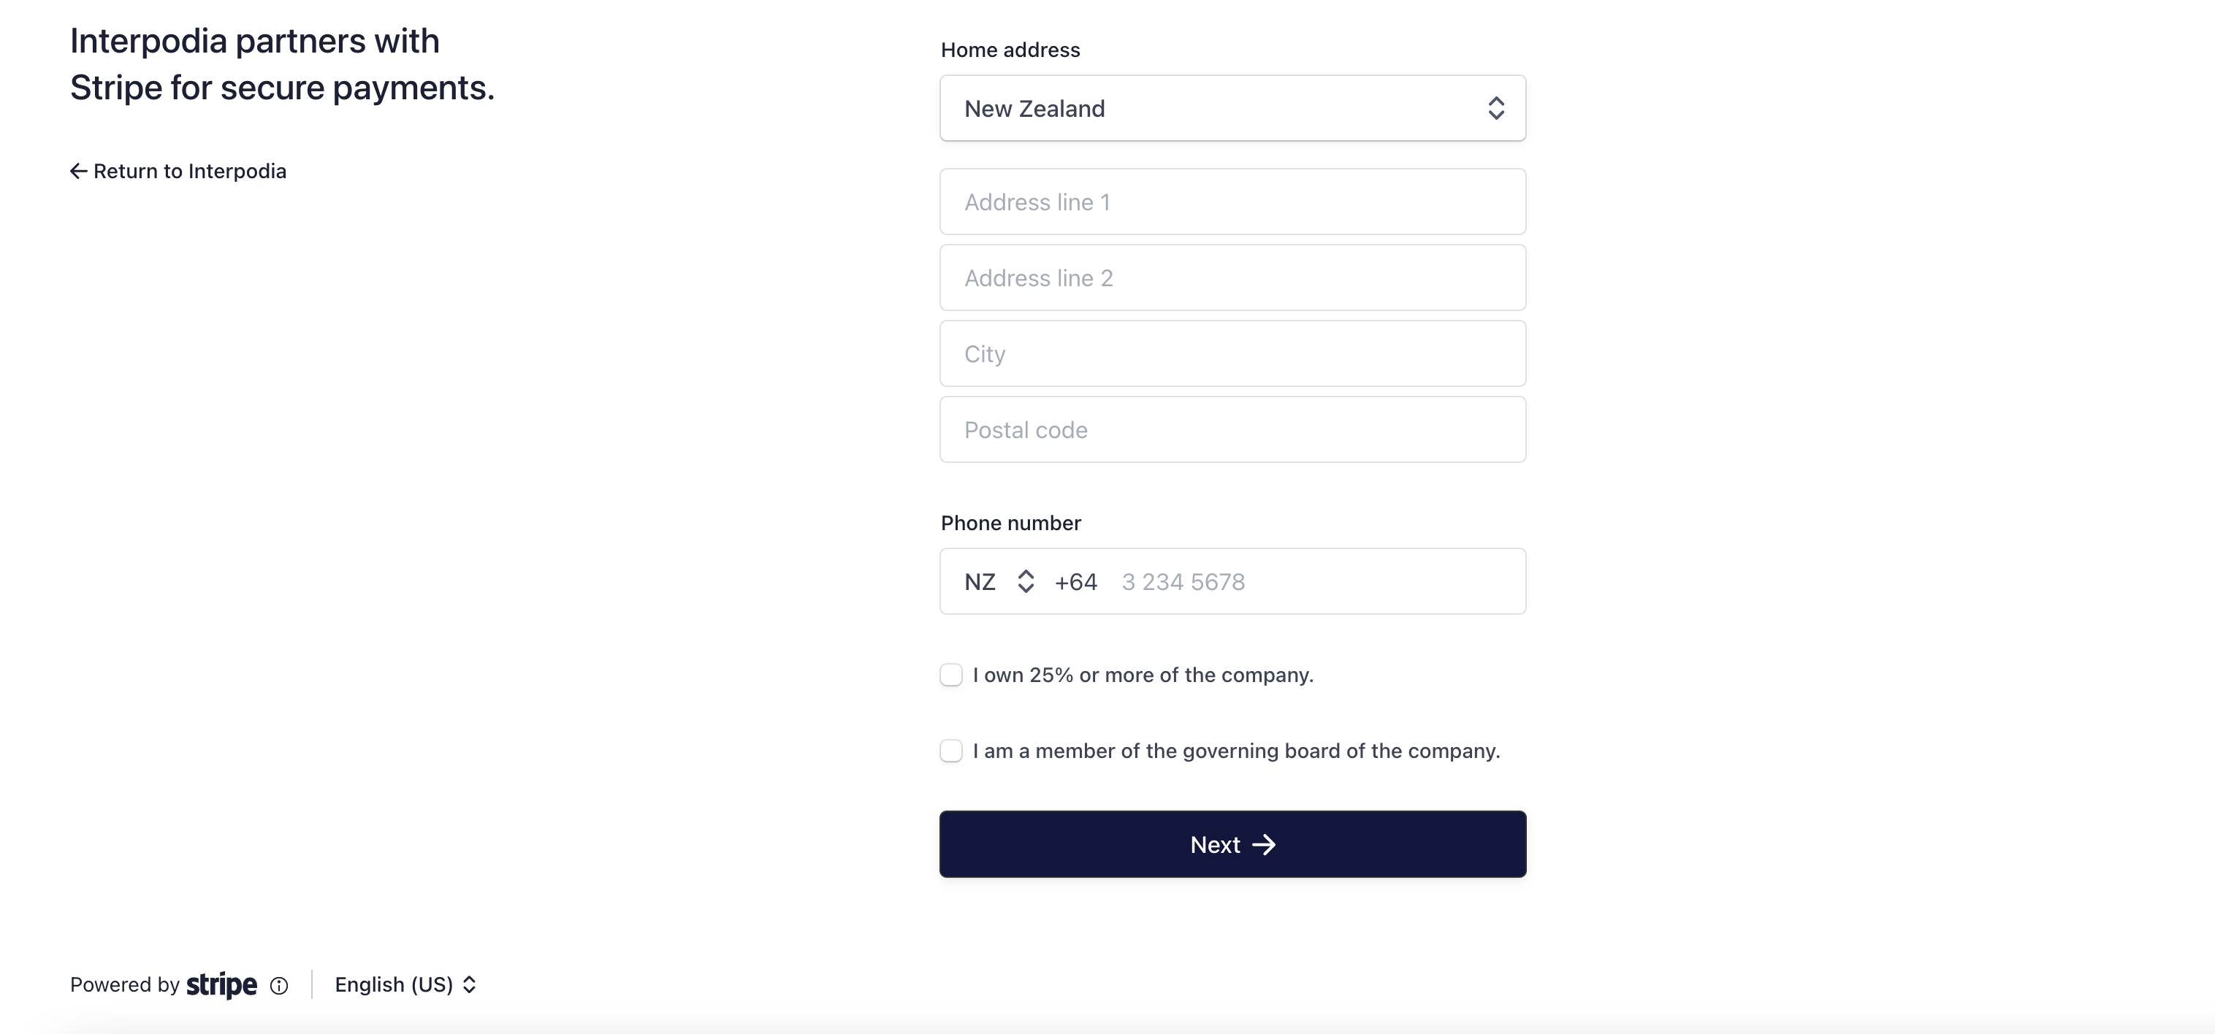Select the City input field
The image size is (2215, 1034).
[1231, 354]
